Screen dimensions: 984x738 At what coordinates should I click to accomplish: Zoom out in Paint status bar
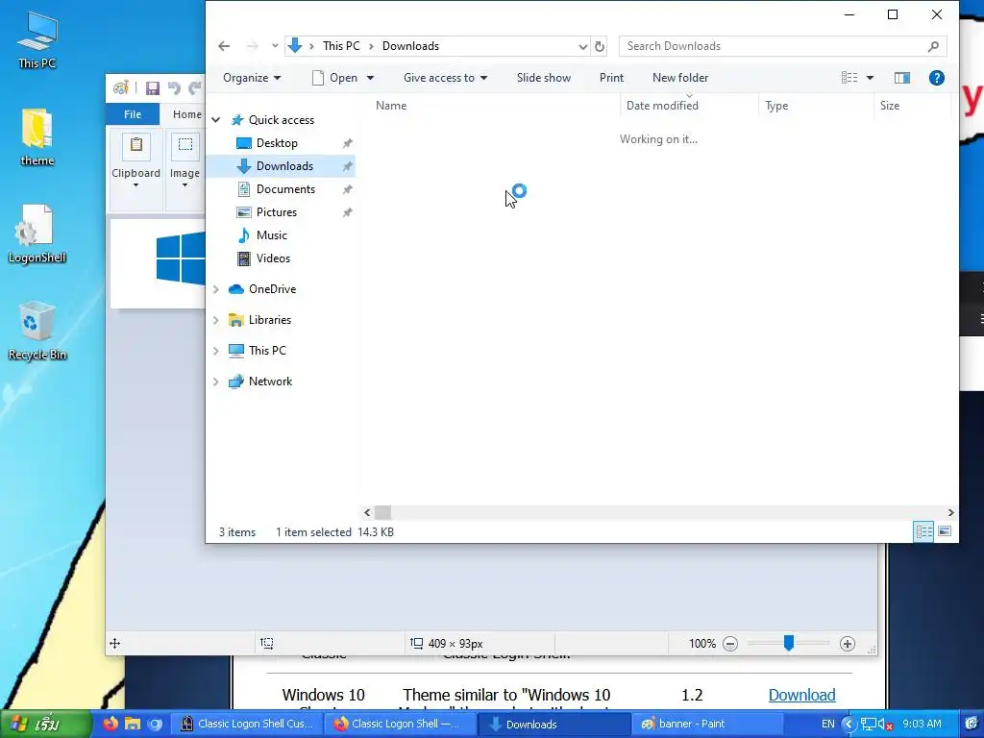click(730, 644)
